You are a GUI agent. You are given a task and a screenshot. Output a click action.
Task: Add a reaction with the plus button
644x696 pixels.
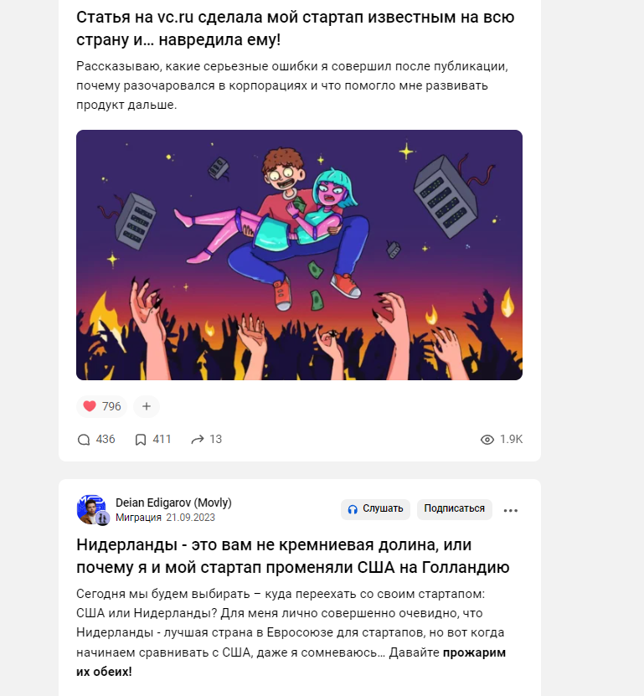pos(147,406)
